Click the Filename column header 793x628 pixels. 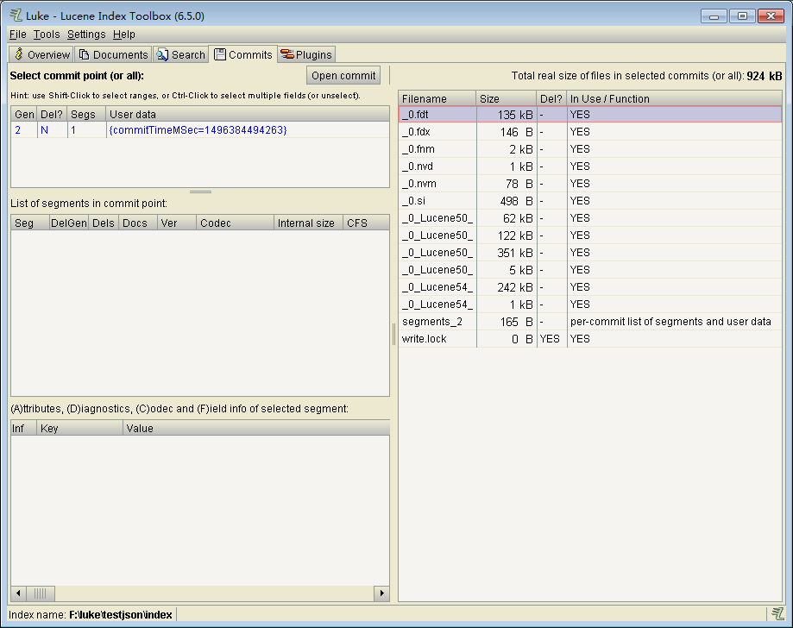coord(437,98)
